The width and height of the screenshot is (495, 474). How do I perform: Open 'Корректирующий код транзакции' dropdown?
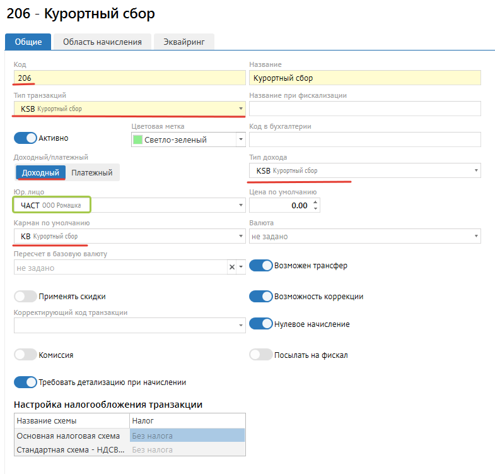point(240,325)
